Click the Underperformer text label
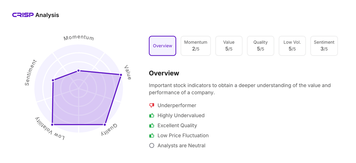This screenshot has height=163, width=356. (x=177, y=105)
